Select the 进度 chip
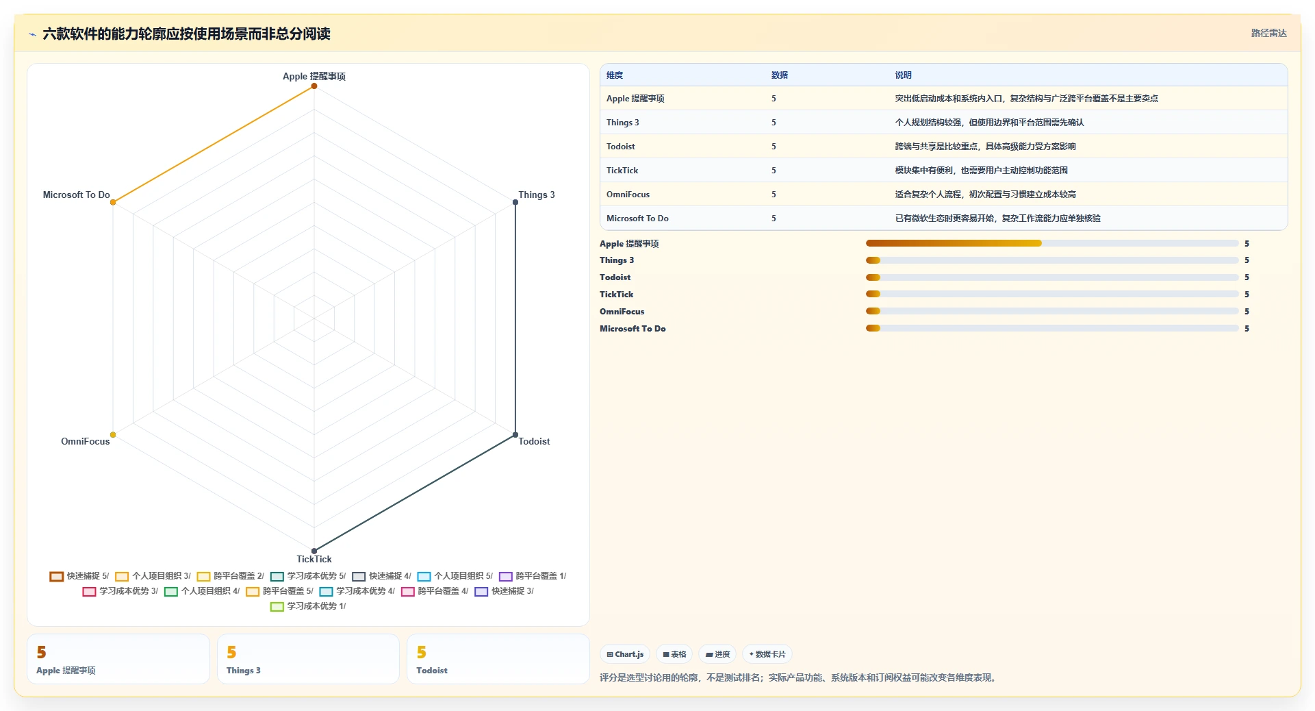This screenshot has height=711, width=1315. 717,654
